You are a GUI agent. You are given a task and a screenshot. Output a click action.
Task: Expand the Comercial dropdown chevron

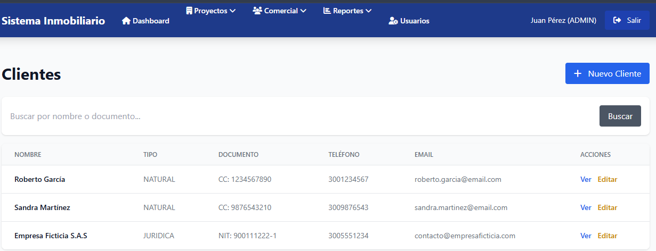pyautogui.click(x=303, y=11)
